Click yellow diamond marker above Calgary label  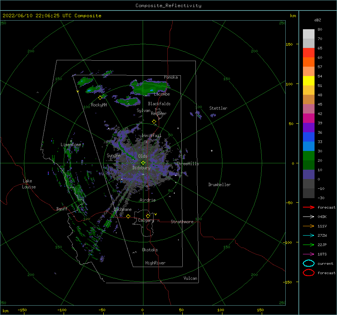(x=148, y=216)
